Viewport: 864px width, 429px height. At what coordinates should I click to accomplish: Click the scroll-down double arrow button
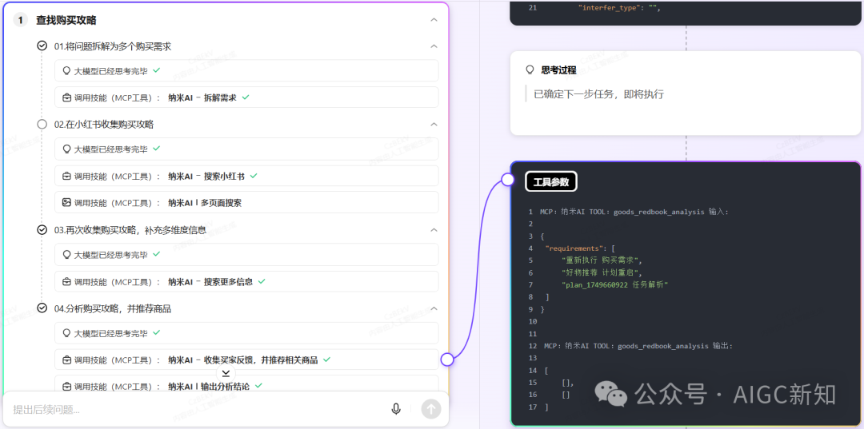[x=226, y=373]
